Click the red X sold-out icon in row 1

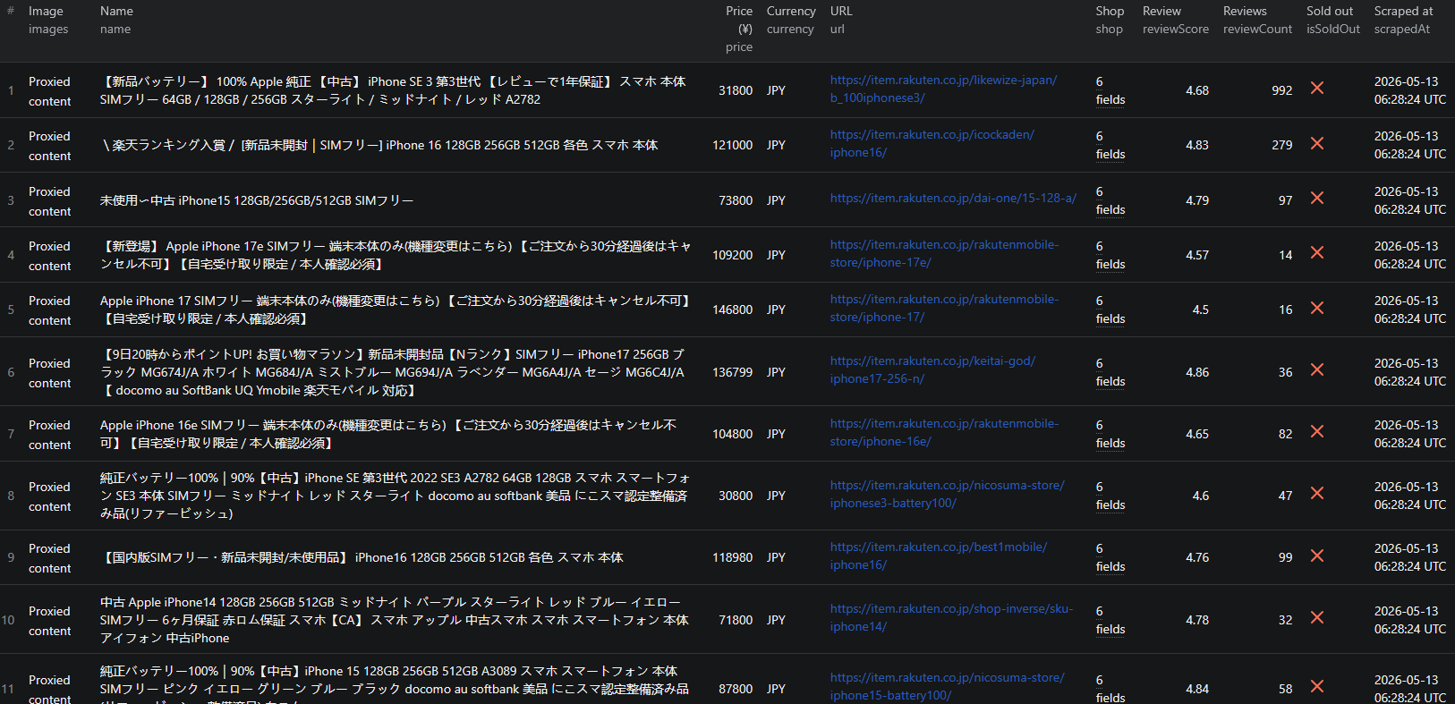pyautogui.click(x=1316, y=88)
